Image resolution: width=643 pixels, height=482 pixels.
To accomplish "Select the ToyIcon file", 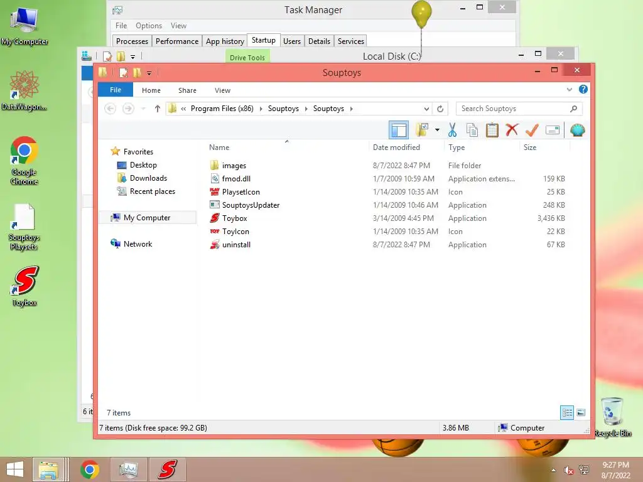I will click(x=235, y=231).
